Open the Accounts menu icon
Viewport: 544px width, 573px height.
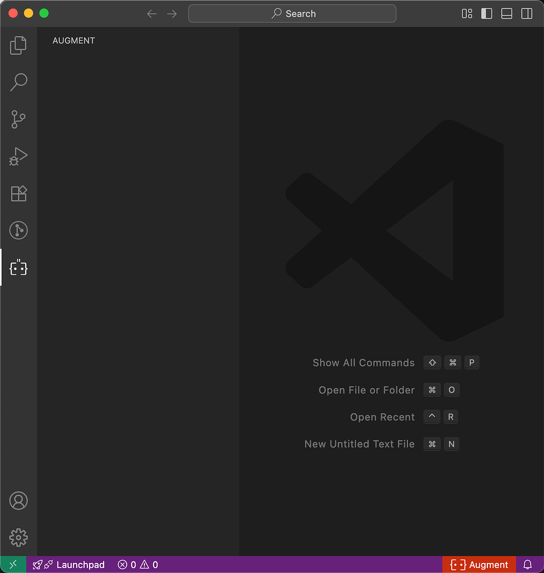pyautogui.click(x=18, y=501)
